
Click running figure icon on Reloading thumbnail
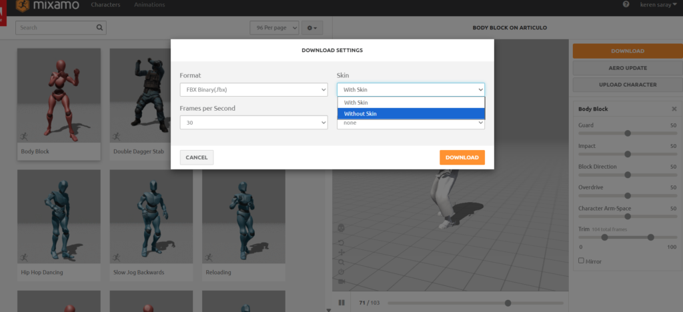[209, 257]
